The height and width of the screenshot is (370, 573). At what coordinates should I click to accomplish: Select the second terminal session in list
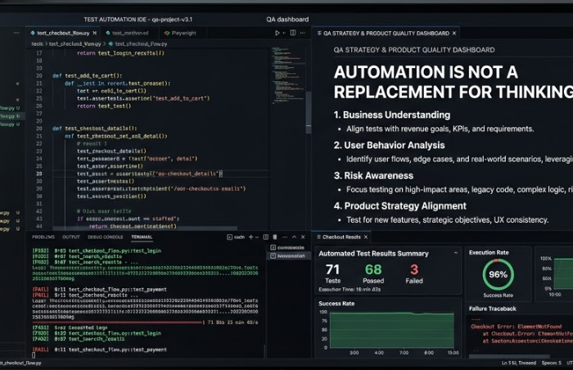(288, 255)
